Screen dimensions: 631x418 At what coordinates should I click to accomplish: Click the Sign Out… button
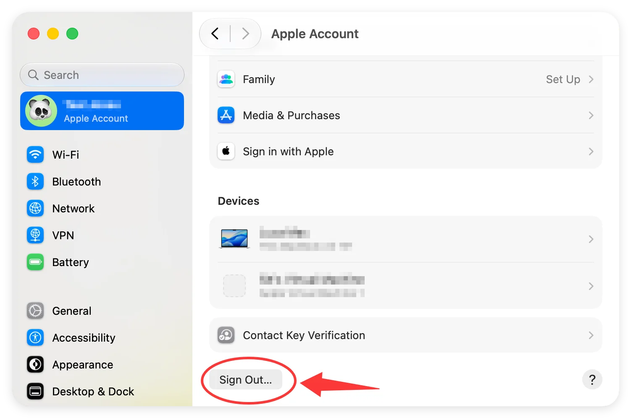pyautogui.click(x=246, y=379)
